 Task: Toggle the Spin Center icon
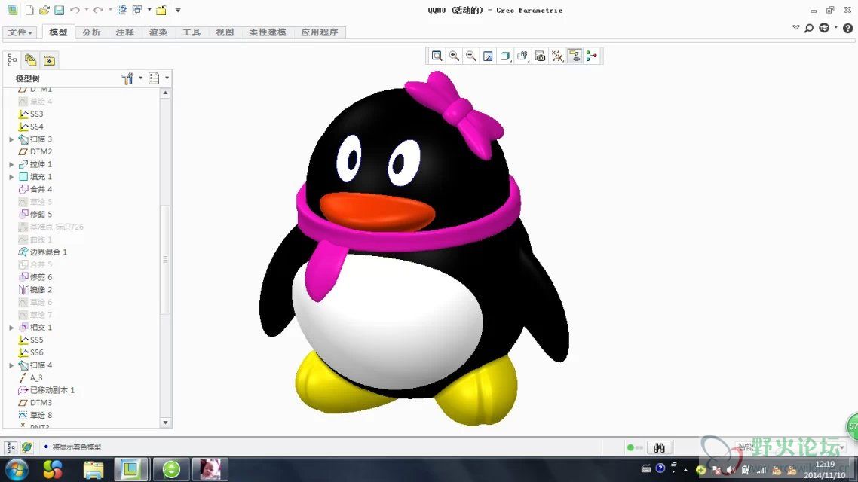point(592,56)
